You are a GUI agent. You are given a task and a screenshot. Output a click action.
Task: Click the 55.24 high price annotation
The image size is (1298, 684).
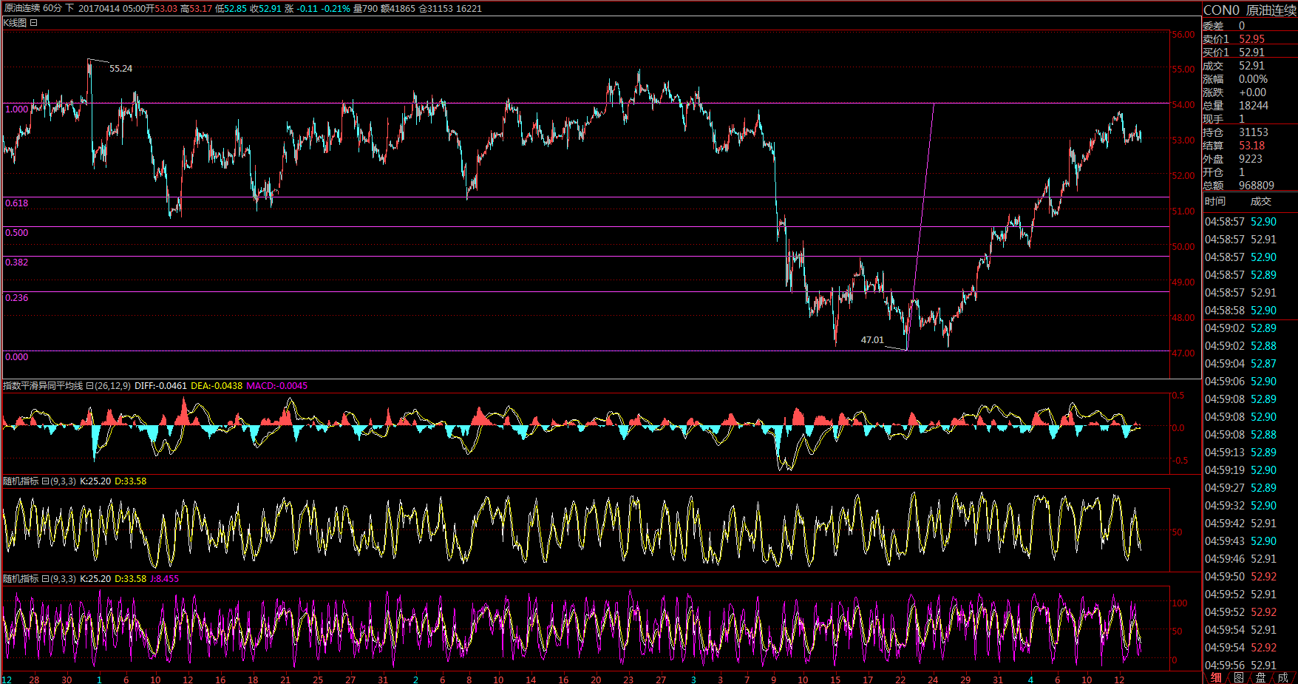pos(120,69)
